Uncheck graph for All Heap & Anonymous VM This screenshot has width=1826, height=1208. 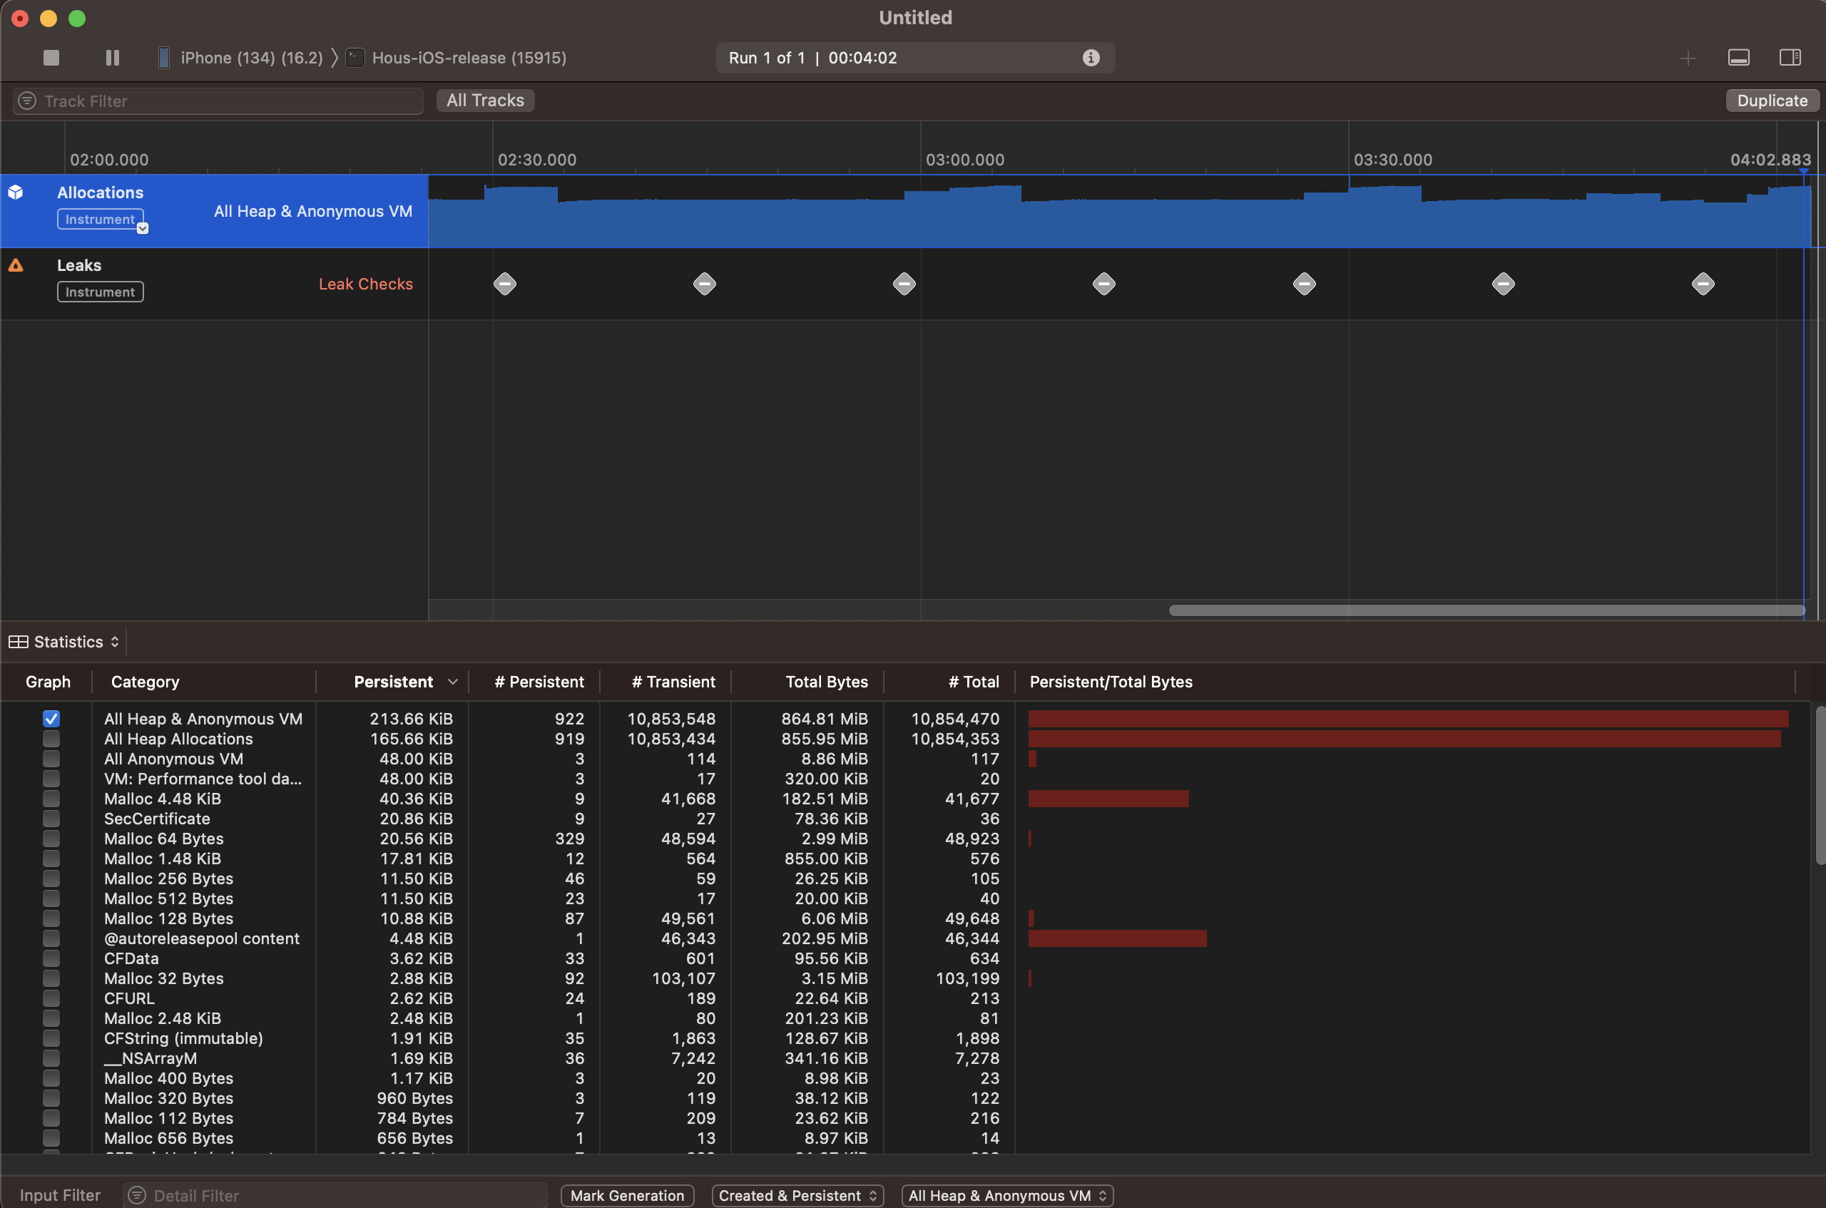[51, 719]
